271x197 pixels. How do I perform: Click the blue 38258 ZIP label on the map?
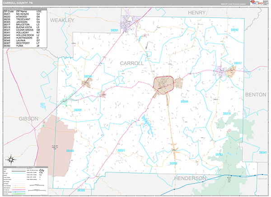(88, 76)
